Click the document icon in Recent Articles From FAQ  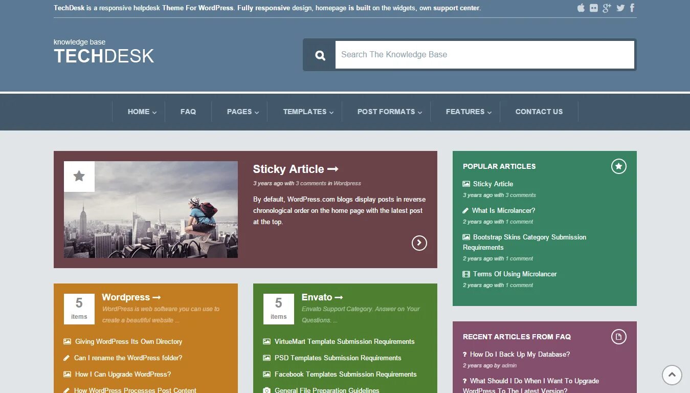pyautogui.click(x=619, y=337)
